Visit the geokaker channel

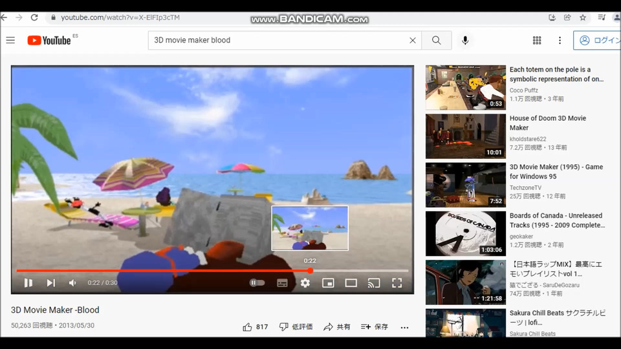(521, 237)
